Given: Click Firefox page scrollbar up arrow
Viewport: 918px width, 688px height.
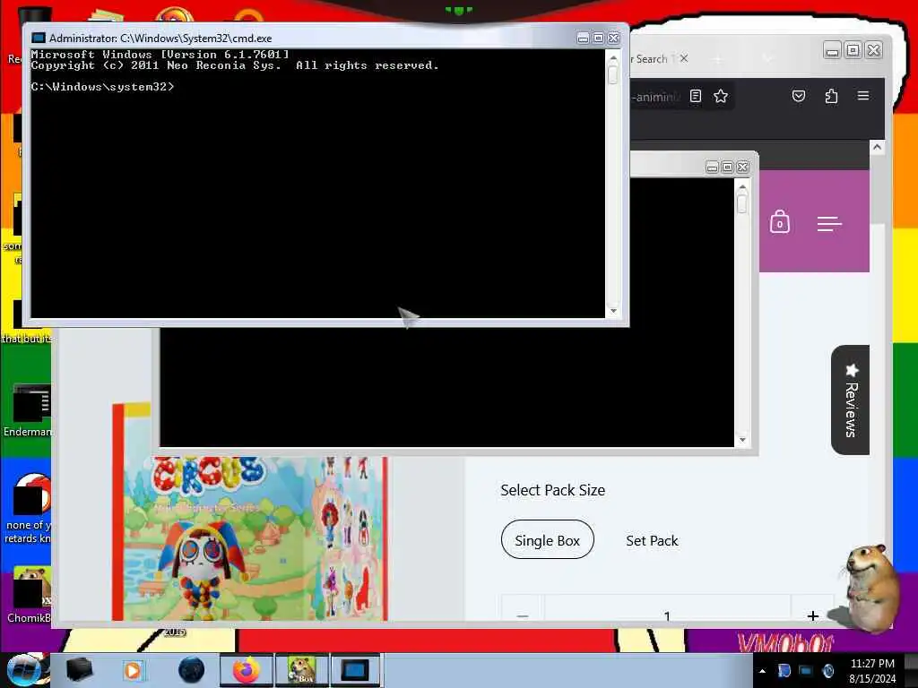Looking at the screenshot, I should point(877,147).
